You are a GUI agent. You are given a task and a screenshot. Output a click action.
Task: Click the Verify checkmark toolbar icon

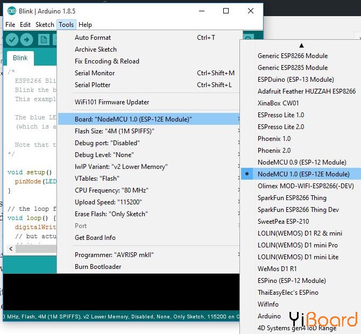click(x=12, y=40)
